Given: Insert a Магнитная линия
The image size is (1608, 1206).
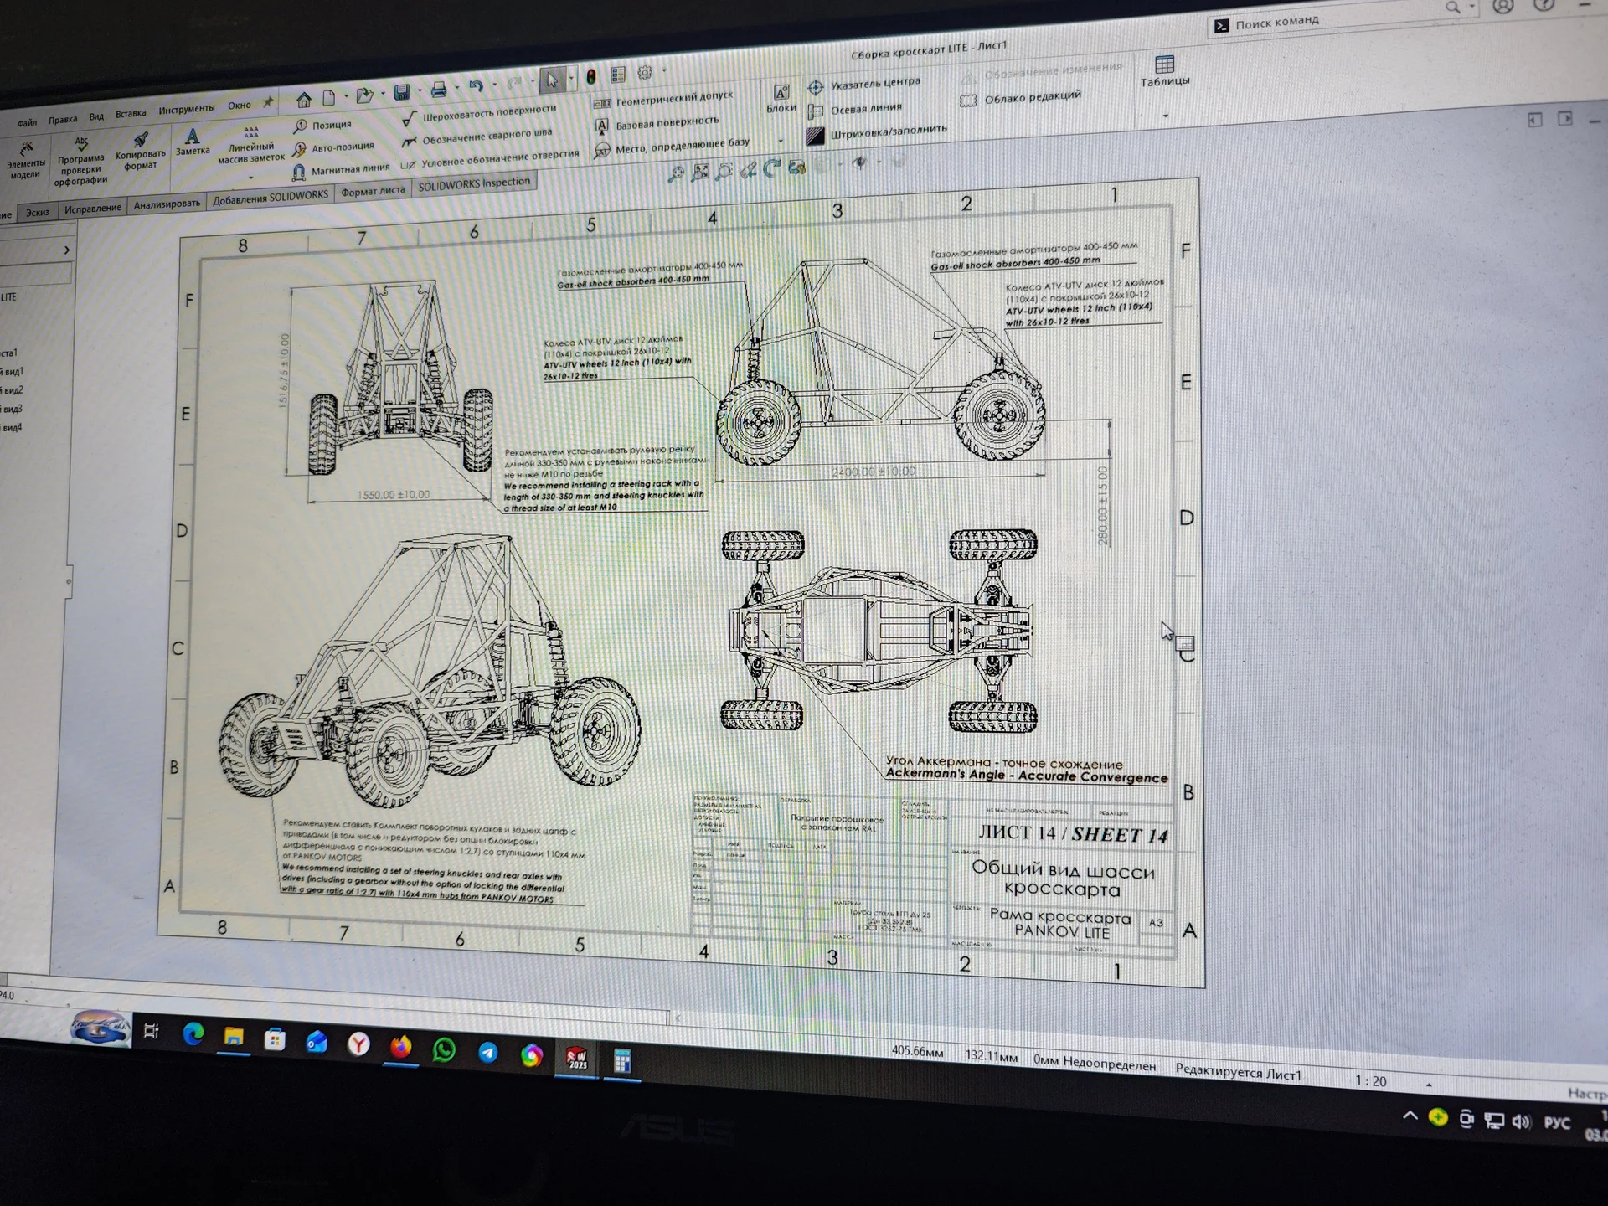Looking at the screenshot, I should point(341,170).
